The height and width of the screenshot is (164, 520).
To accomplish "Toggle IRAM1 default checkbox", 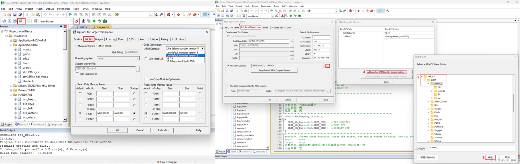I will (x=146, y=113).
